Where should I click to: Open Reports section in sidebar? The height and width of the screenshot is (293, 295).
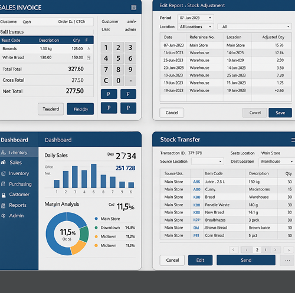tap(18, 205)
